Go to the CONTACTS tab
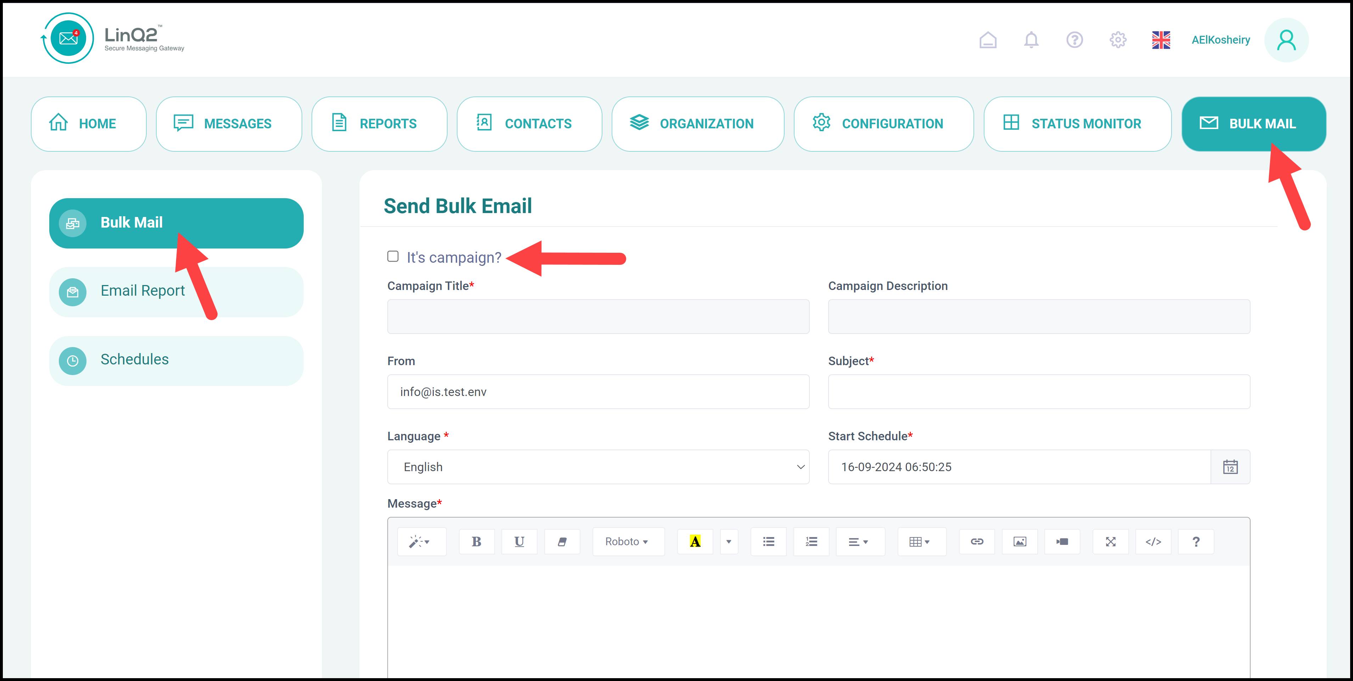 point(529,124)
